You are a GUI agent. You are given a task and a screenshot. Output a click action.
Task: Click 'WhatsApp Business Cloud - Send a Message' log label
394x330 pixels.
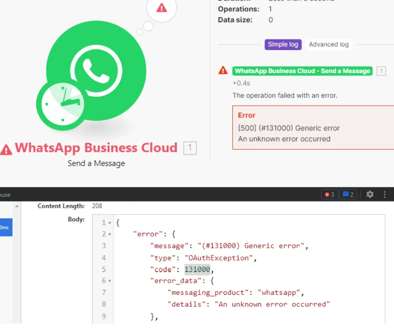(302, 71)
